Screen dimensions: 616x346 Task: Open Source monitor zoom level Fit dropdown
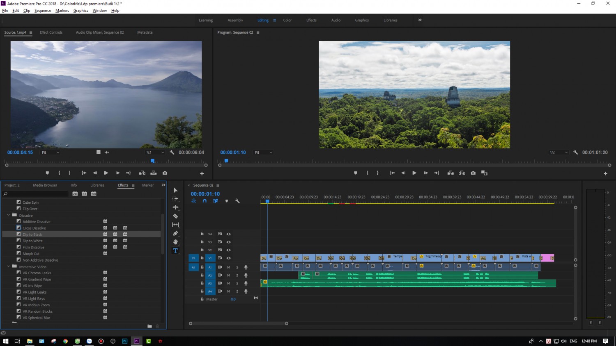point(51,153)
